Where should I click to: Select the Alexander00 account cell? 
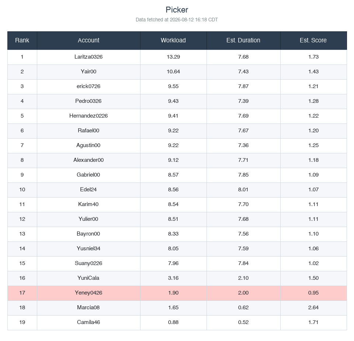(x=88, y=160)
